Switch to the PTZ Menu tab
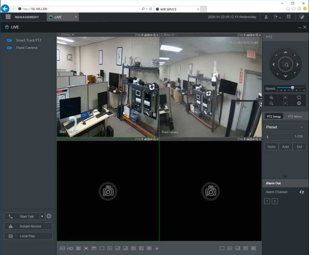Viewport: 309px width, 255px height. point(295,116)
